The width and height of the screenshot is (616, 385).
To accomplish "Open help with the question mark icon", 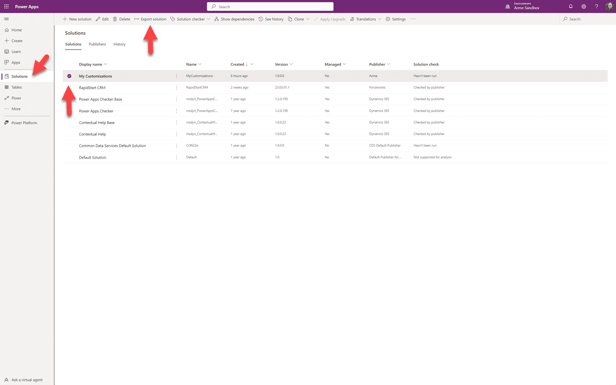I will tap(596, 6).
